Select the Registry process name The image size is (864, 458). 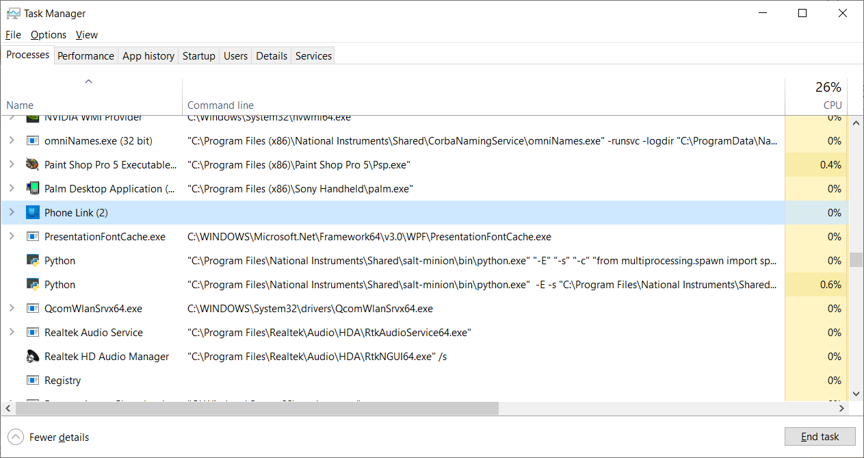pos(62,380)
